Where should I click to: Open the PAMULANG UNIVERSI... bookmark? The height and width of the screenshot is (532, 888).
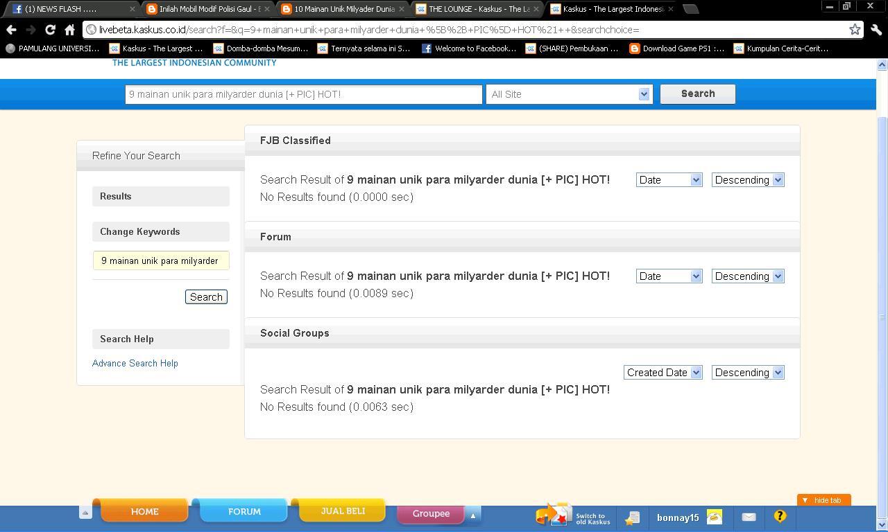coord(53,48)
